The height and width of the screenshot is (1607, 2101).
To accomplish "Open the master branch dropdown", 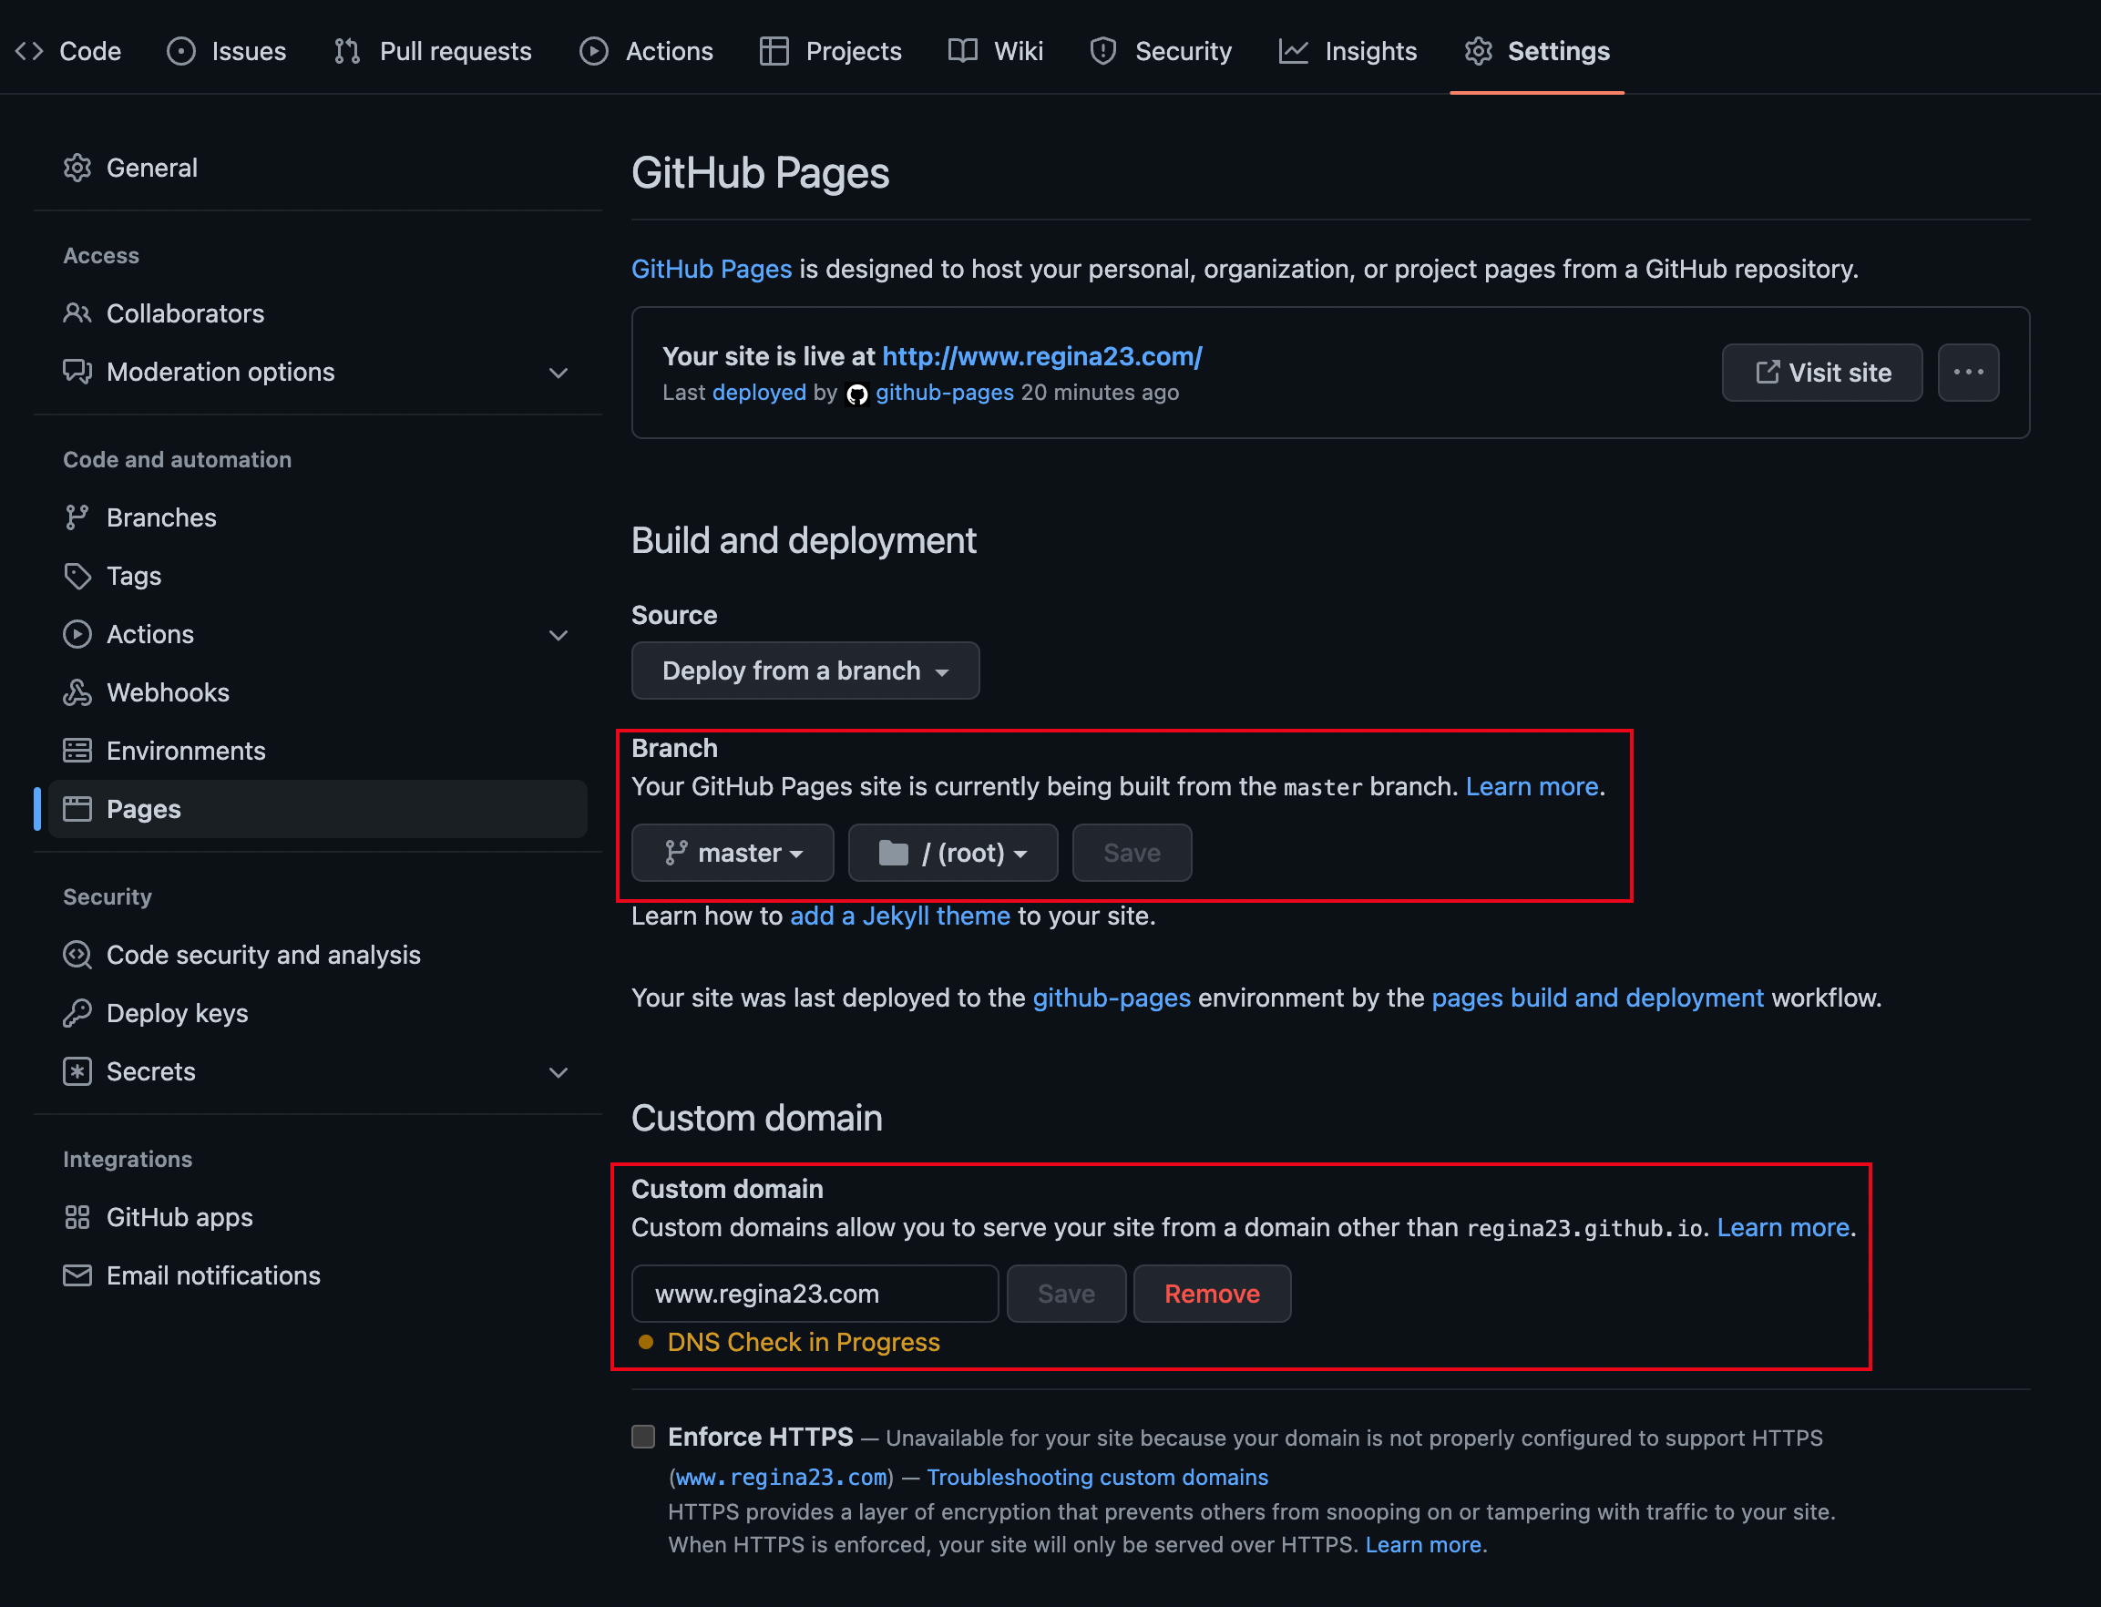I will click(732, 853).
